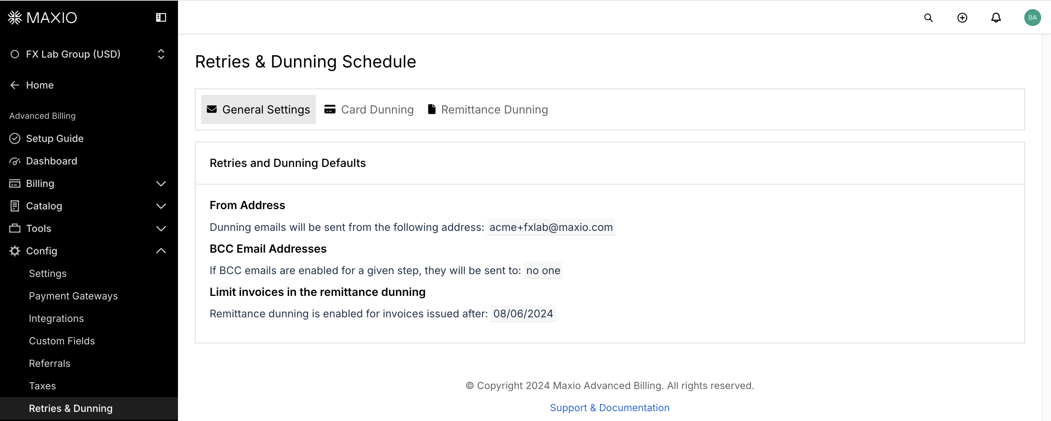This screenshot has height=421, width=1051.
Task: Expand the Tools menu chevron
Action: [x=161, y=228]
